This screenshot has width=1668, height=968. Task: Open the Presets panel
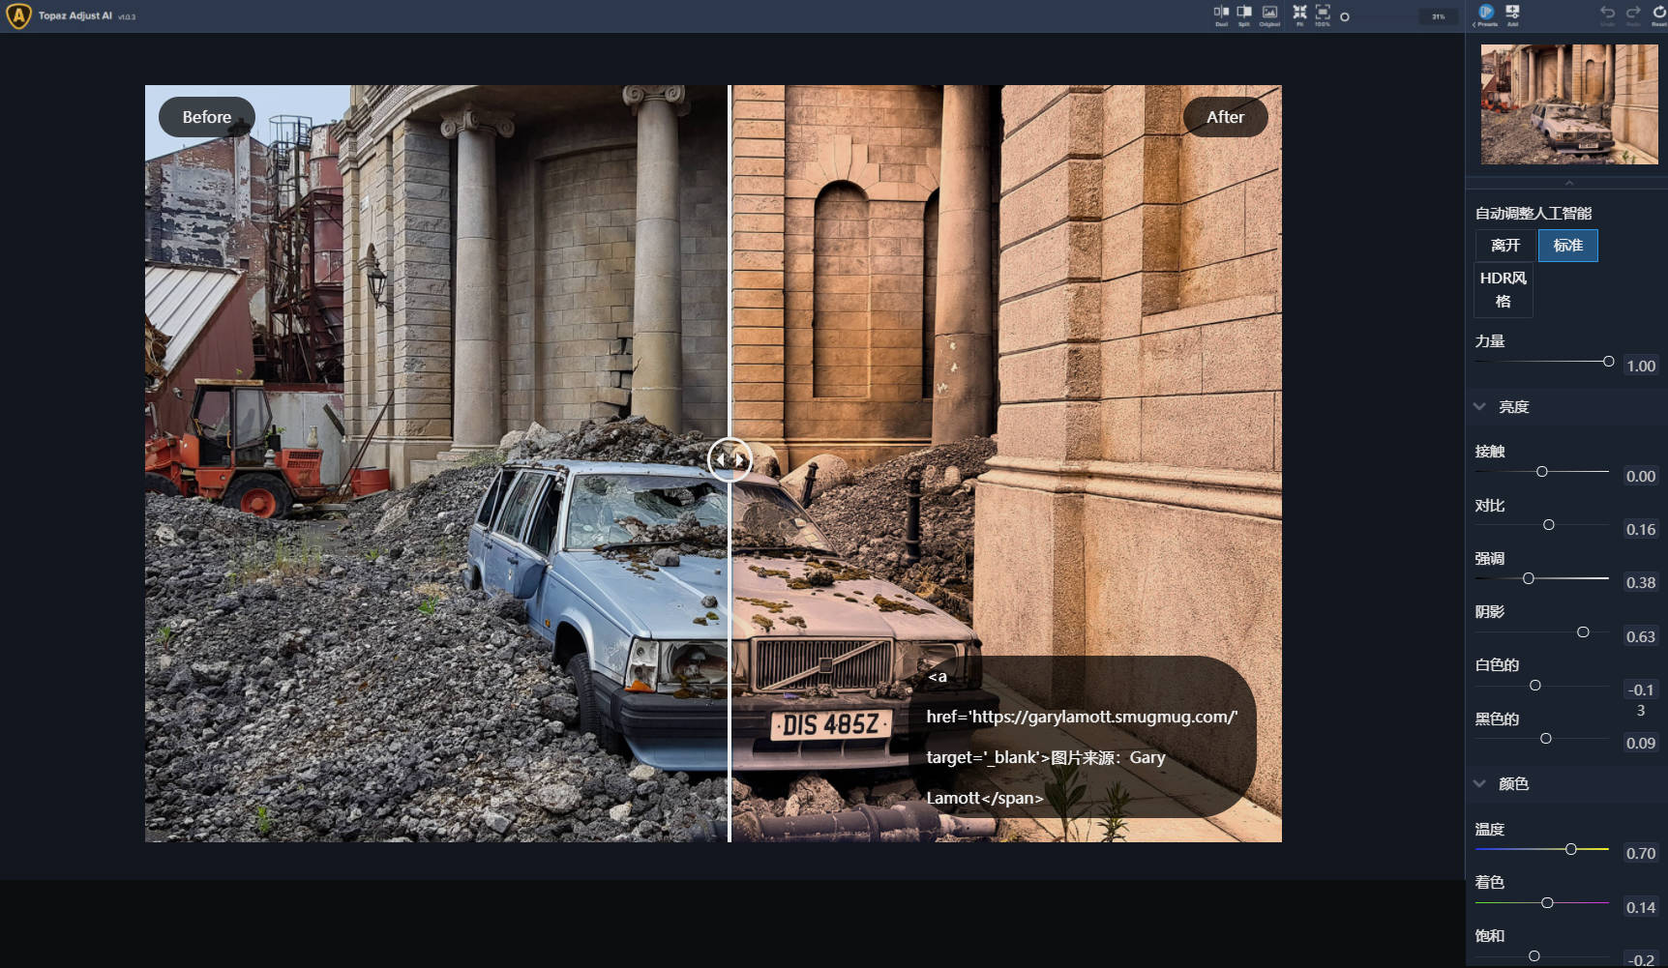click(x=1486, y=15)
